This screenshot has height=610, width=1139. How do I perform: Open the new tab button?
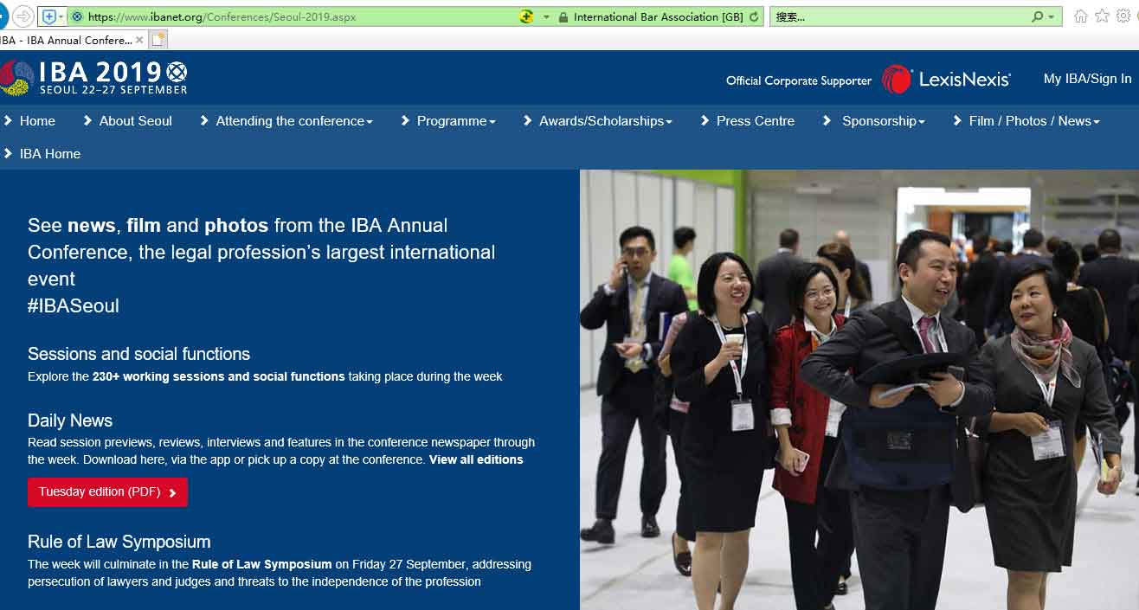click(x=158, y=40)
